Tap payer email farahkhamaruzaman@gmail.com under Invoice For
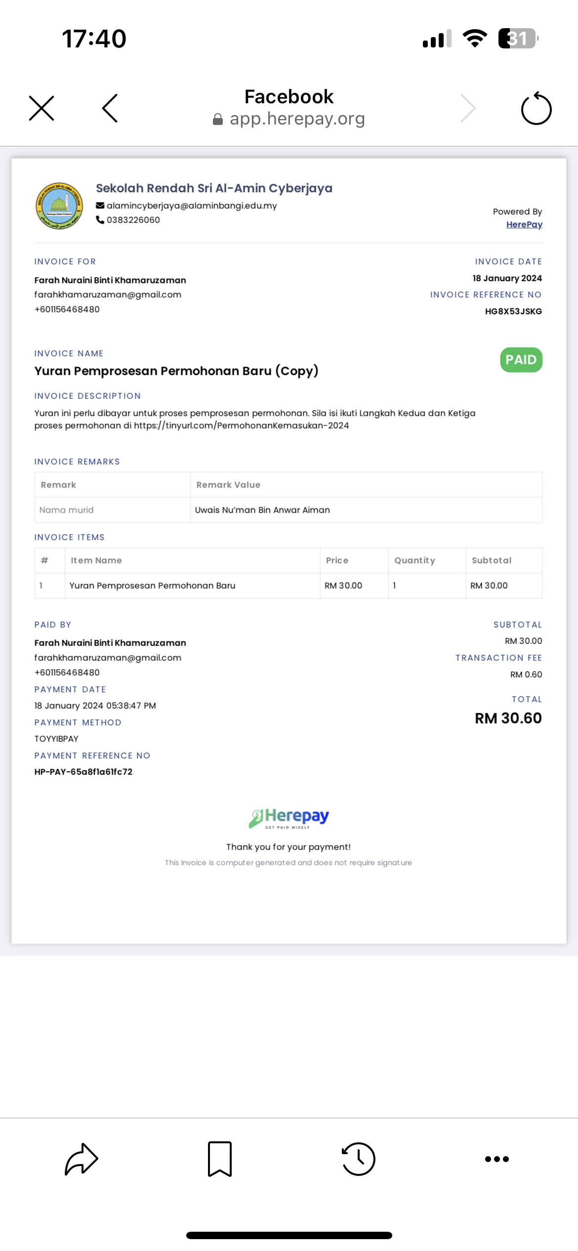Image resolution: width=578 pixels, height=1251 pixels. [108, 294]
